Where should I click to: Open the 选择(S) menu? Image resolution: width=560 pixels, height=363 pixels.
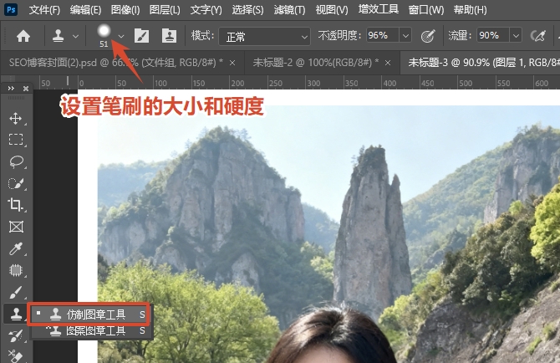pyautogui.click(x=247, y=10)
